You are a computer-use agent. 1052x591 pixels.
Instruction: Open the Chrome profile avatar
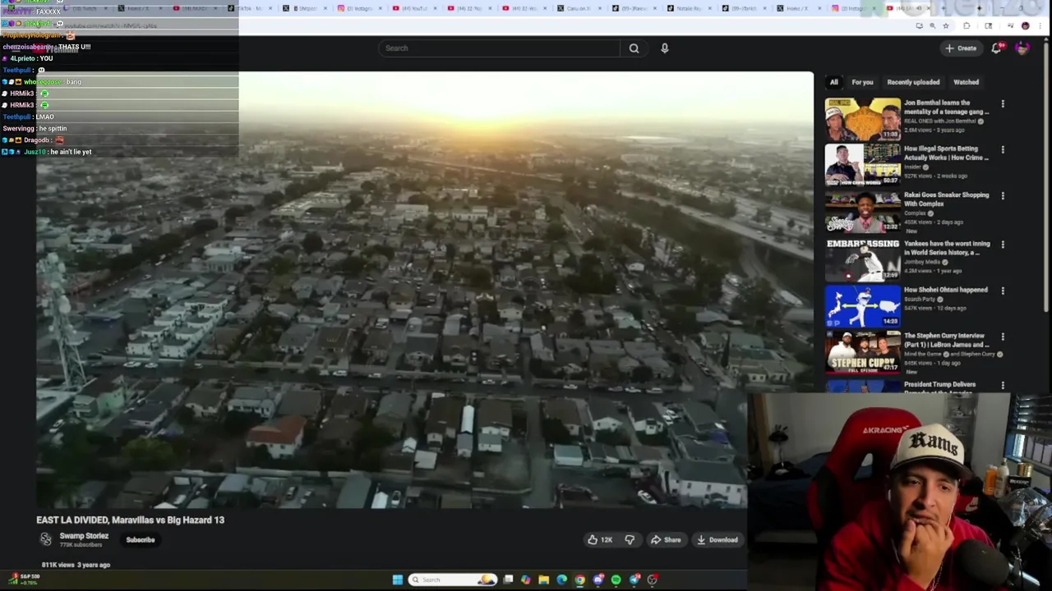click(x=1025, y=26)
